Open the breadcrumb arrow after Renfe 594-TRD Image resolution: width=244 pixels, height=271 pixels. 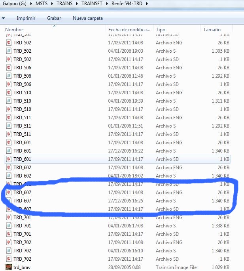pos(147,4)
